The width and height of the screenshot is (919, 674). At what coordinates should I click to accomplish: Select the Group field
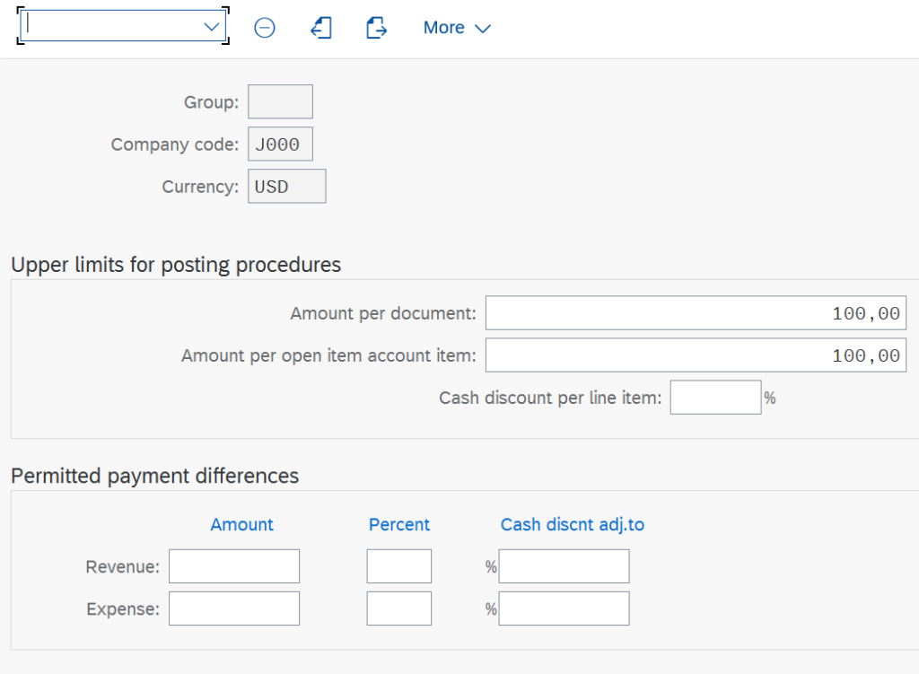point(280,102)
